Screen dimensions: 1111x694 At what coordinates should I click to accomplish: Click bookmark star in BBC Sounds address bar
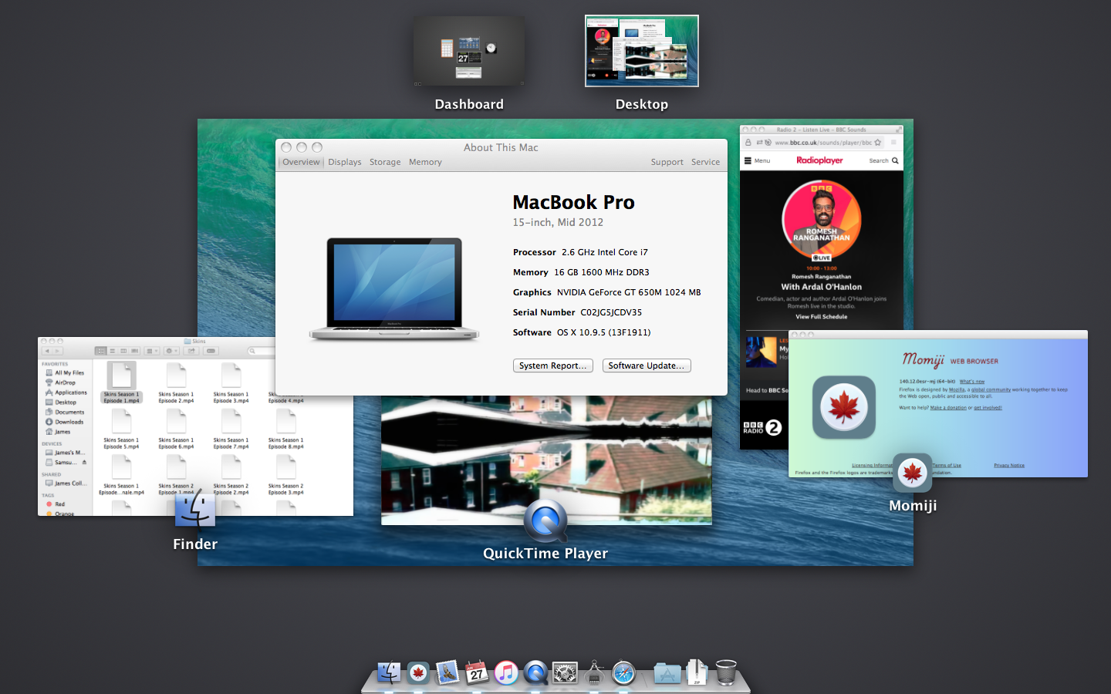click(877, 143)
